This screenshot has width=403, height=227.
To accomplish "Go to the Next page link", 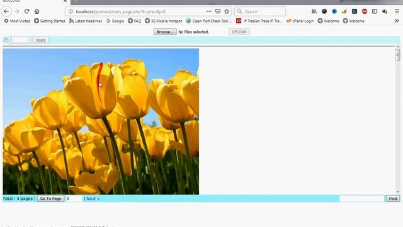I will click(x=93, y=199).
